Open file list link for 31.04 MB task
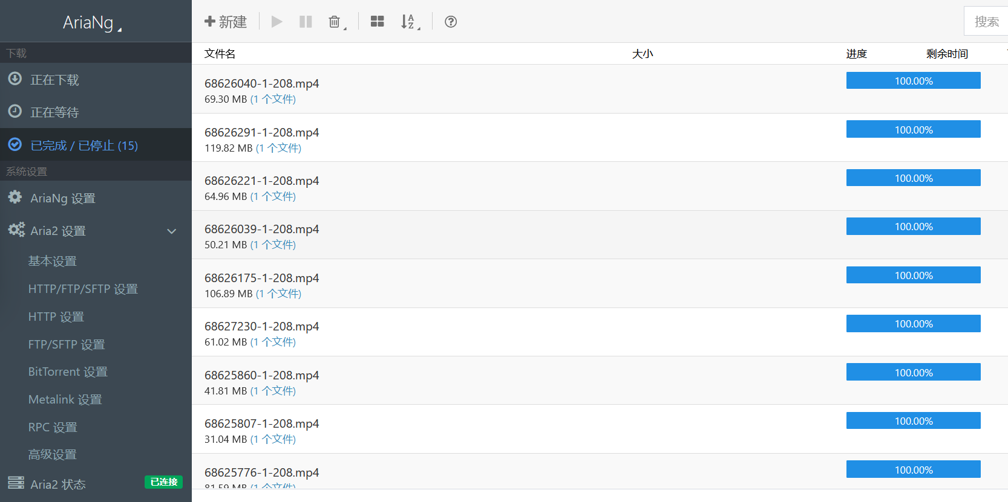 pyautogui.click(x=273, y=439)
